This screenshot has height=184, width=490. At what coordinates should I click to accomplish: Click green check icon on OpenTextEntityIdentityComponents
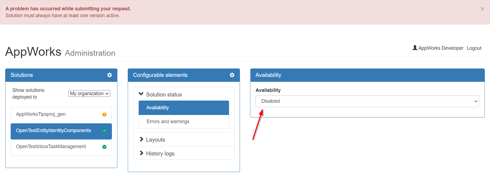104,131
